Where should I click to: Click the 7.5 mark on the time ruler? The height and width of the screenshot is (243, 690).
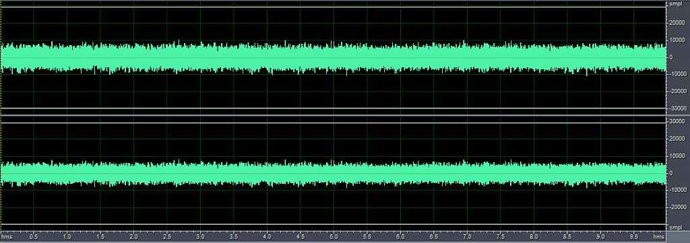[501, 236]
